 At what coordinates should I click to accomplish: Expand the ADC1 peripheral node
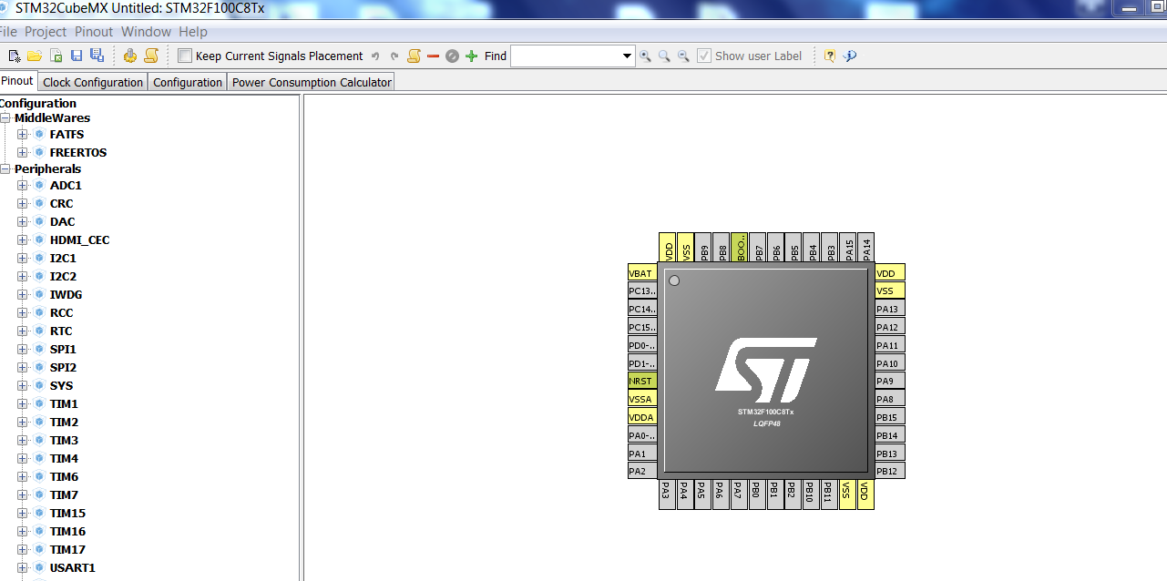[23, 185]
